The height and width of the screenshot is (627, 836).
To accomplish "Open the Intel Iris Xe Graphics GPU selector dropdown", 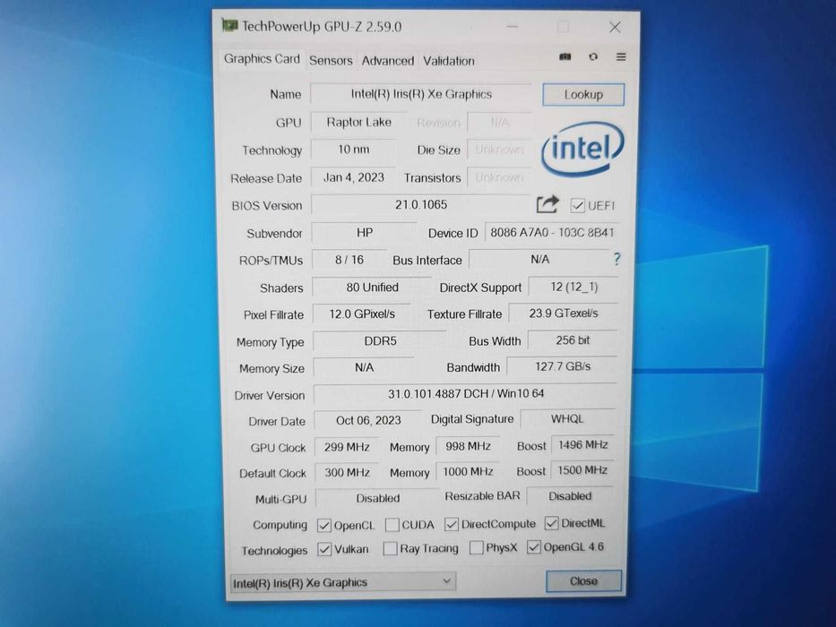I will 343,582.
